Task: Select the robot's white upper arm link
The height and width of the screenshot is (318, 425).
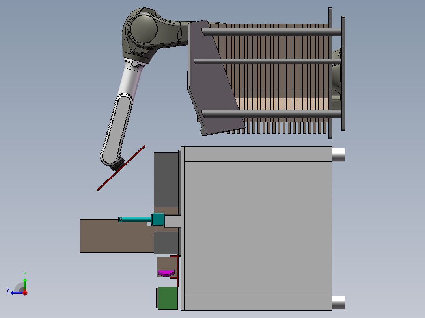Action: coord(130,81)
